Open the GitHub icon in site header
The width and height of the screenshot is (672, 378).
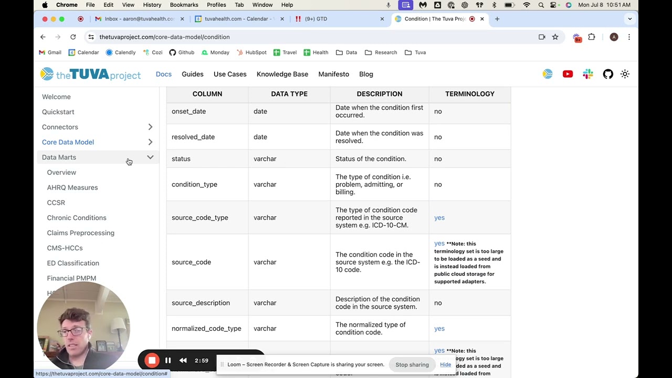[x=608, y=74]
